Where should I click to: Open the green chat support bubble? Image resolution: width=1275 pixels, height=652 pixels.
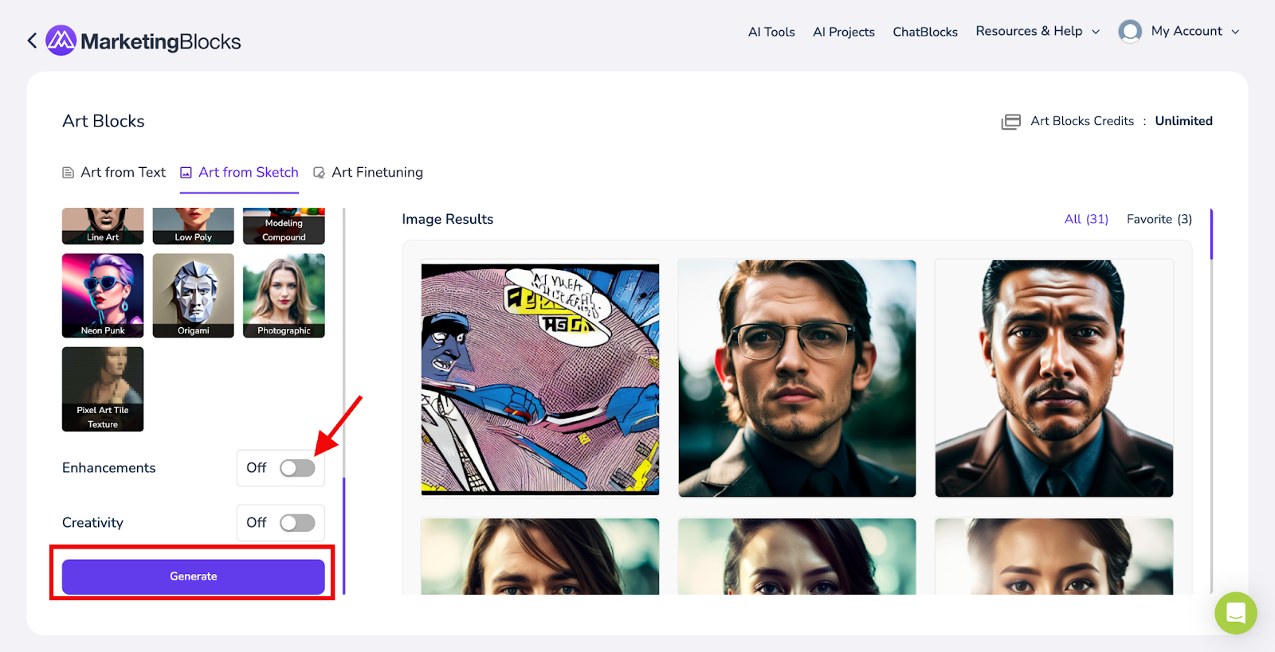coord(1235,613)
